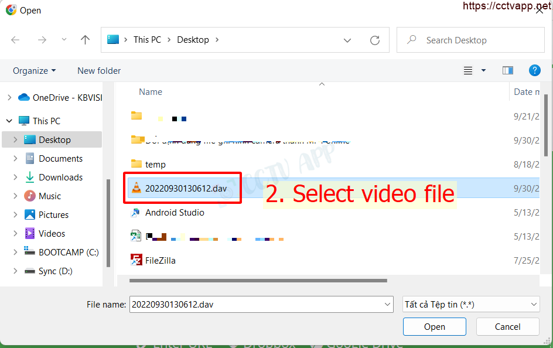Screen dimensions: 553x348
Task: Click the Open button
Action: coord(434,326)
